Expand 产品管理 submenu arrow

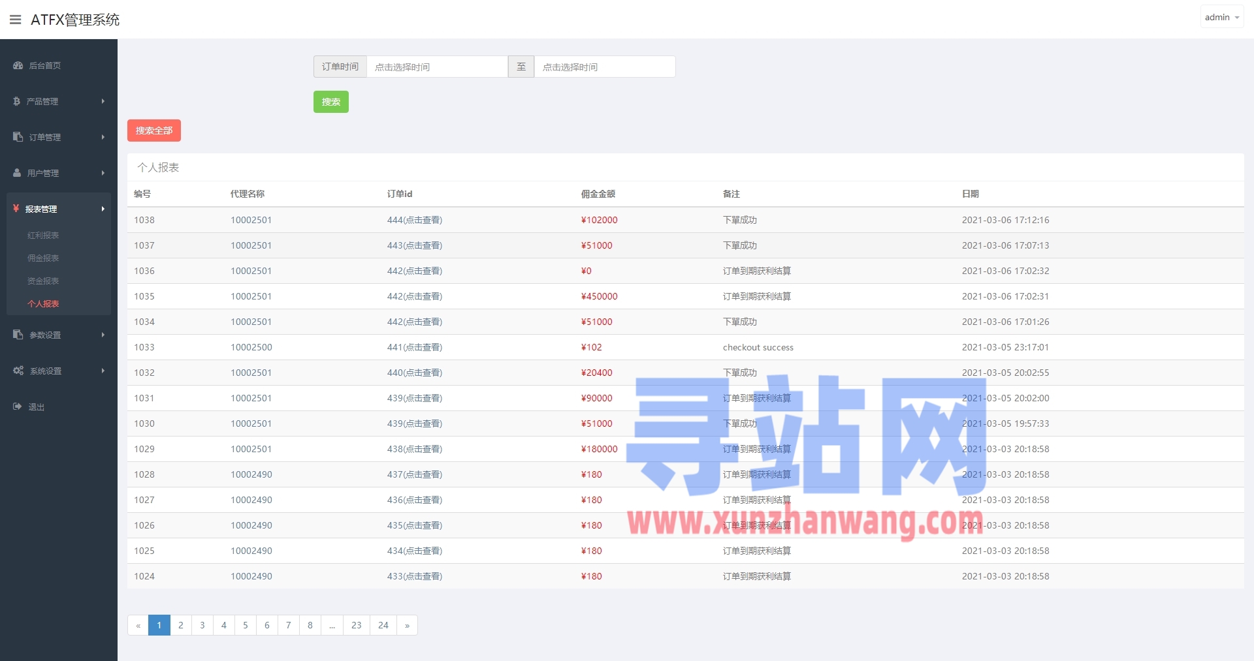coord(103,101)
